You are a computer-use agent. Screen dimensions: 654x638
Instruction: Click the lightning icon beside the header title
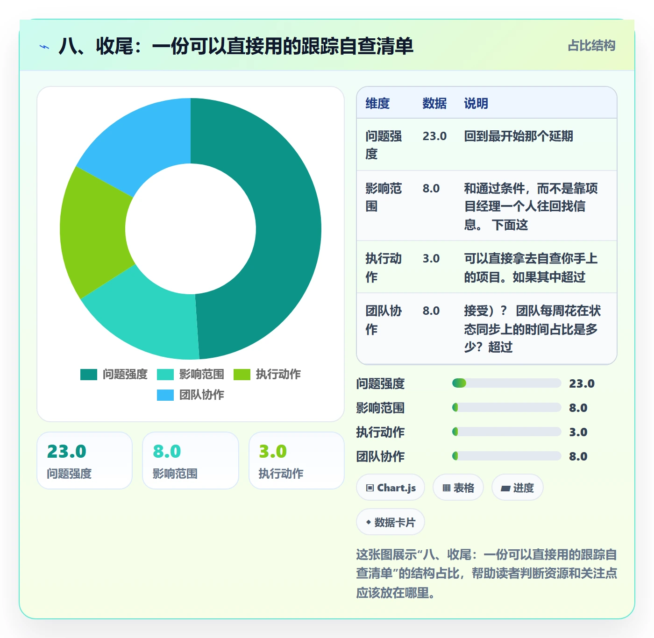(x=44, y=47)
